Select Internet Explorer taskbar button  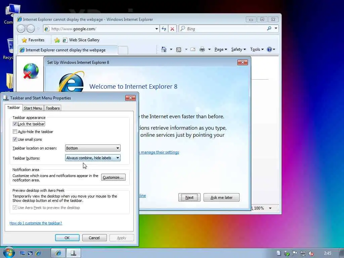(x=58, y=253)
